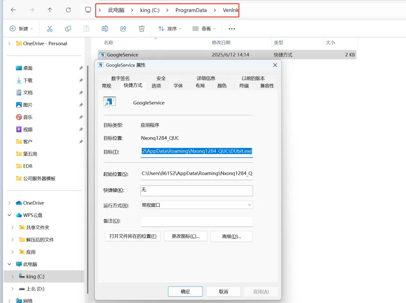
Task: Refresh the current folder view
Action: pos(68,10)
